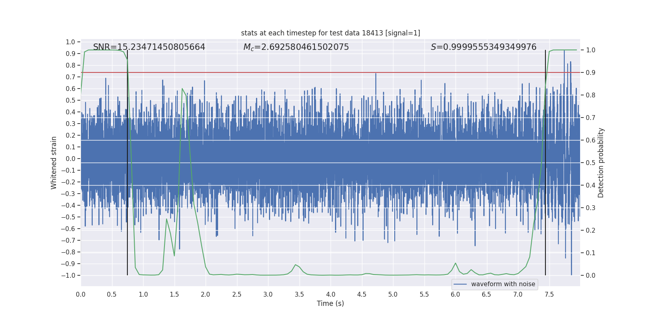
Task: Click the black vertical marker near 7.4 seconds
Action: tap(545, 163)
